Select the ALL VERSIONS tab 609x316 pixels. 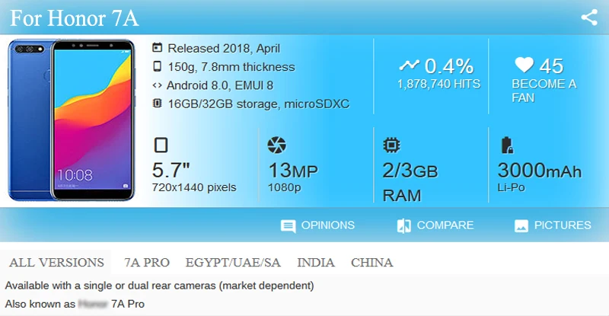pos(56,263)
